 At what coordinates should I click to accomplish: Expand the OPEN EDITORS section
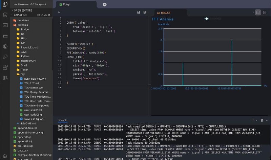22,11
